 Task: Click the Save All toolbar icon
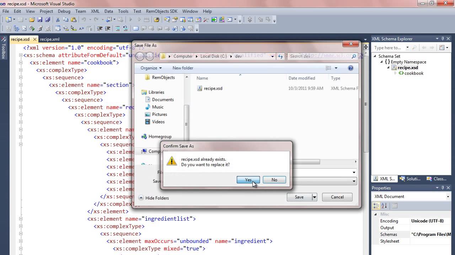pyautogui.click(x=48, y=20)
